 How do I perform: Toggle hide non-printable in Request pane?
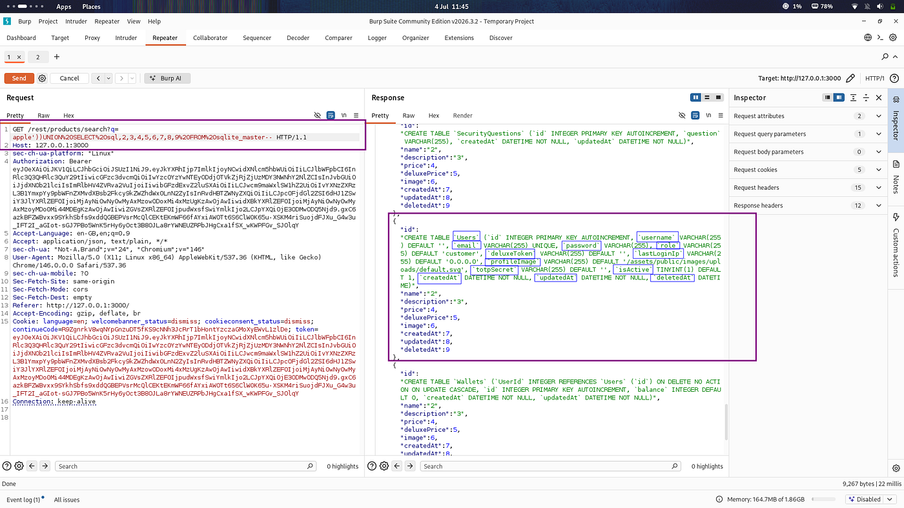tap(317, 116)
